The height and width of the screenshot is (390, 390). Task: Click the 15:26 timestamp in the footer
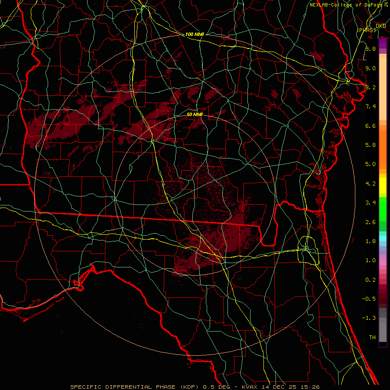pos(311,387)
